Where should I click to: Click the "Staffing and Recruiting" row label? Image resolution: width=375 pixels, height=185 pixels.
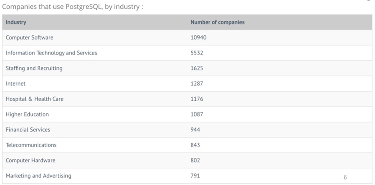click(34, 68)
